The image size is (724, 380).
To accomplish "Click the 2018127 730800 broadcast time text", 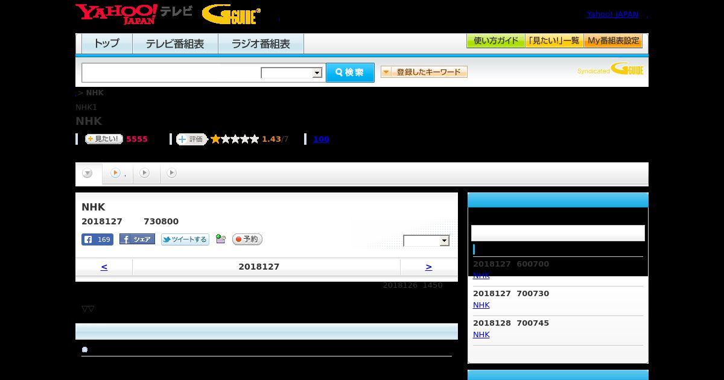I will click(130, 221).
